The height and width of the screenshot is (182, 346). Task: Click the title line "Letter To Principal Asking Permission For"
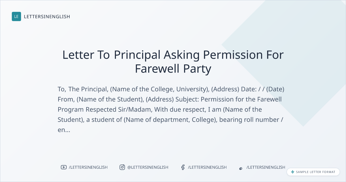[173, 55]
